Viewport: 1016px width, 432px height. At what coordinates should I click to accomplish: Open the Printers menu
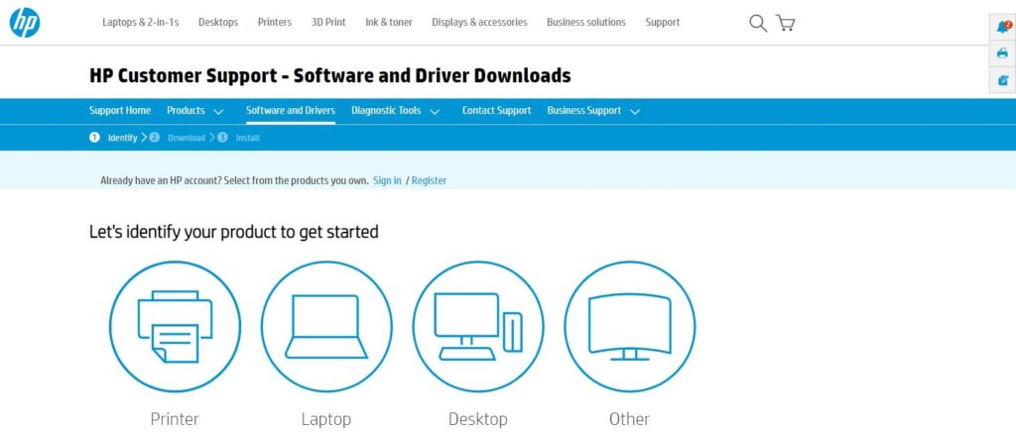[x=275, y=22]
